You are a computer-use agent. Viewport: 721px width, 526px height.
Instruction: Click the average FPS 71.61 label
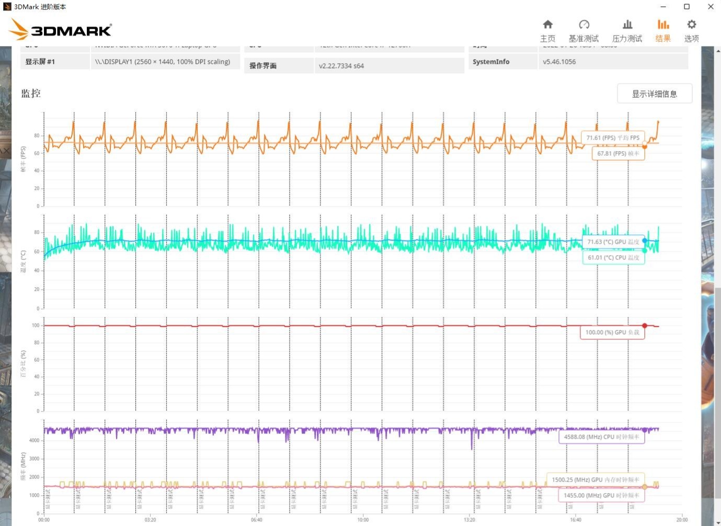(612, 138)
